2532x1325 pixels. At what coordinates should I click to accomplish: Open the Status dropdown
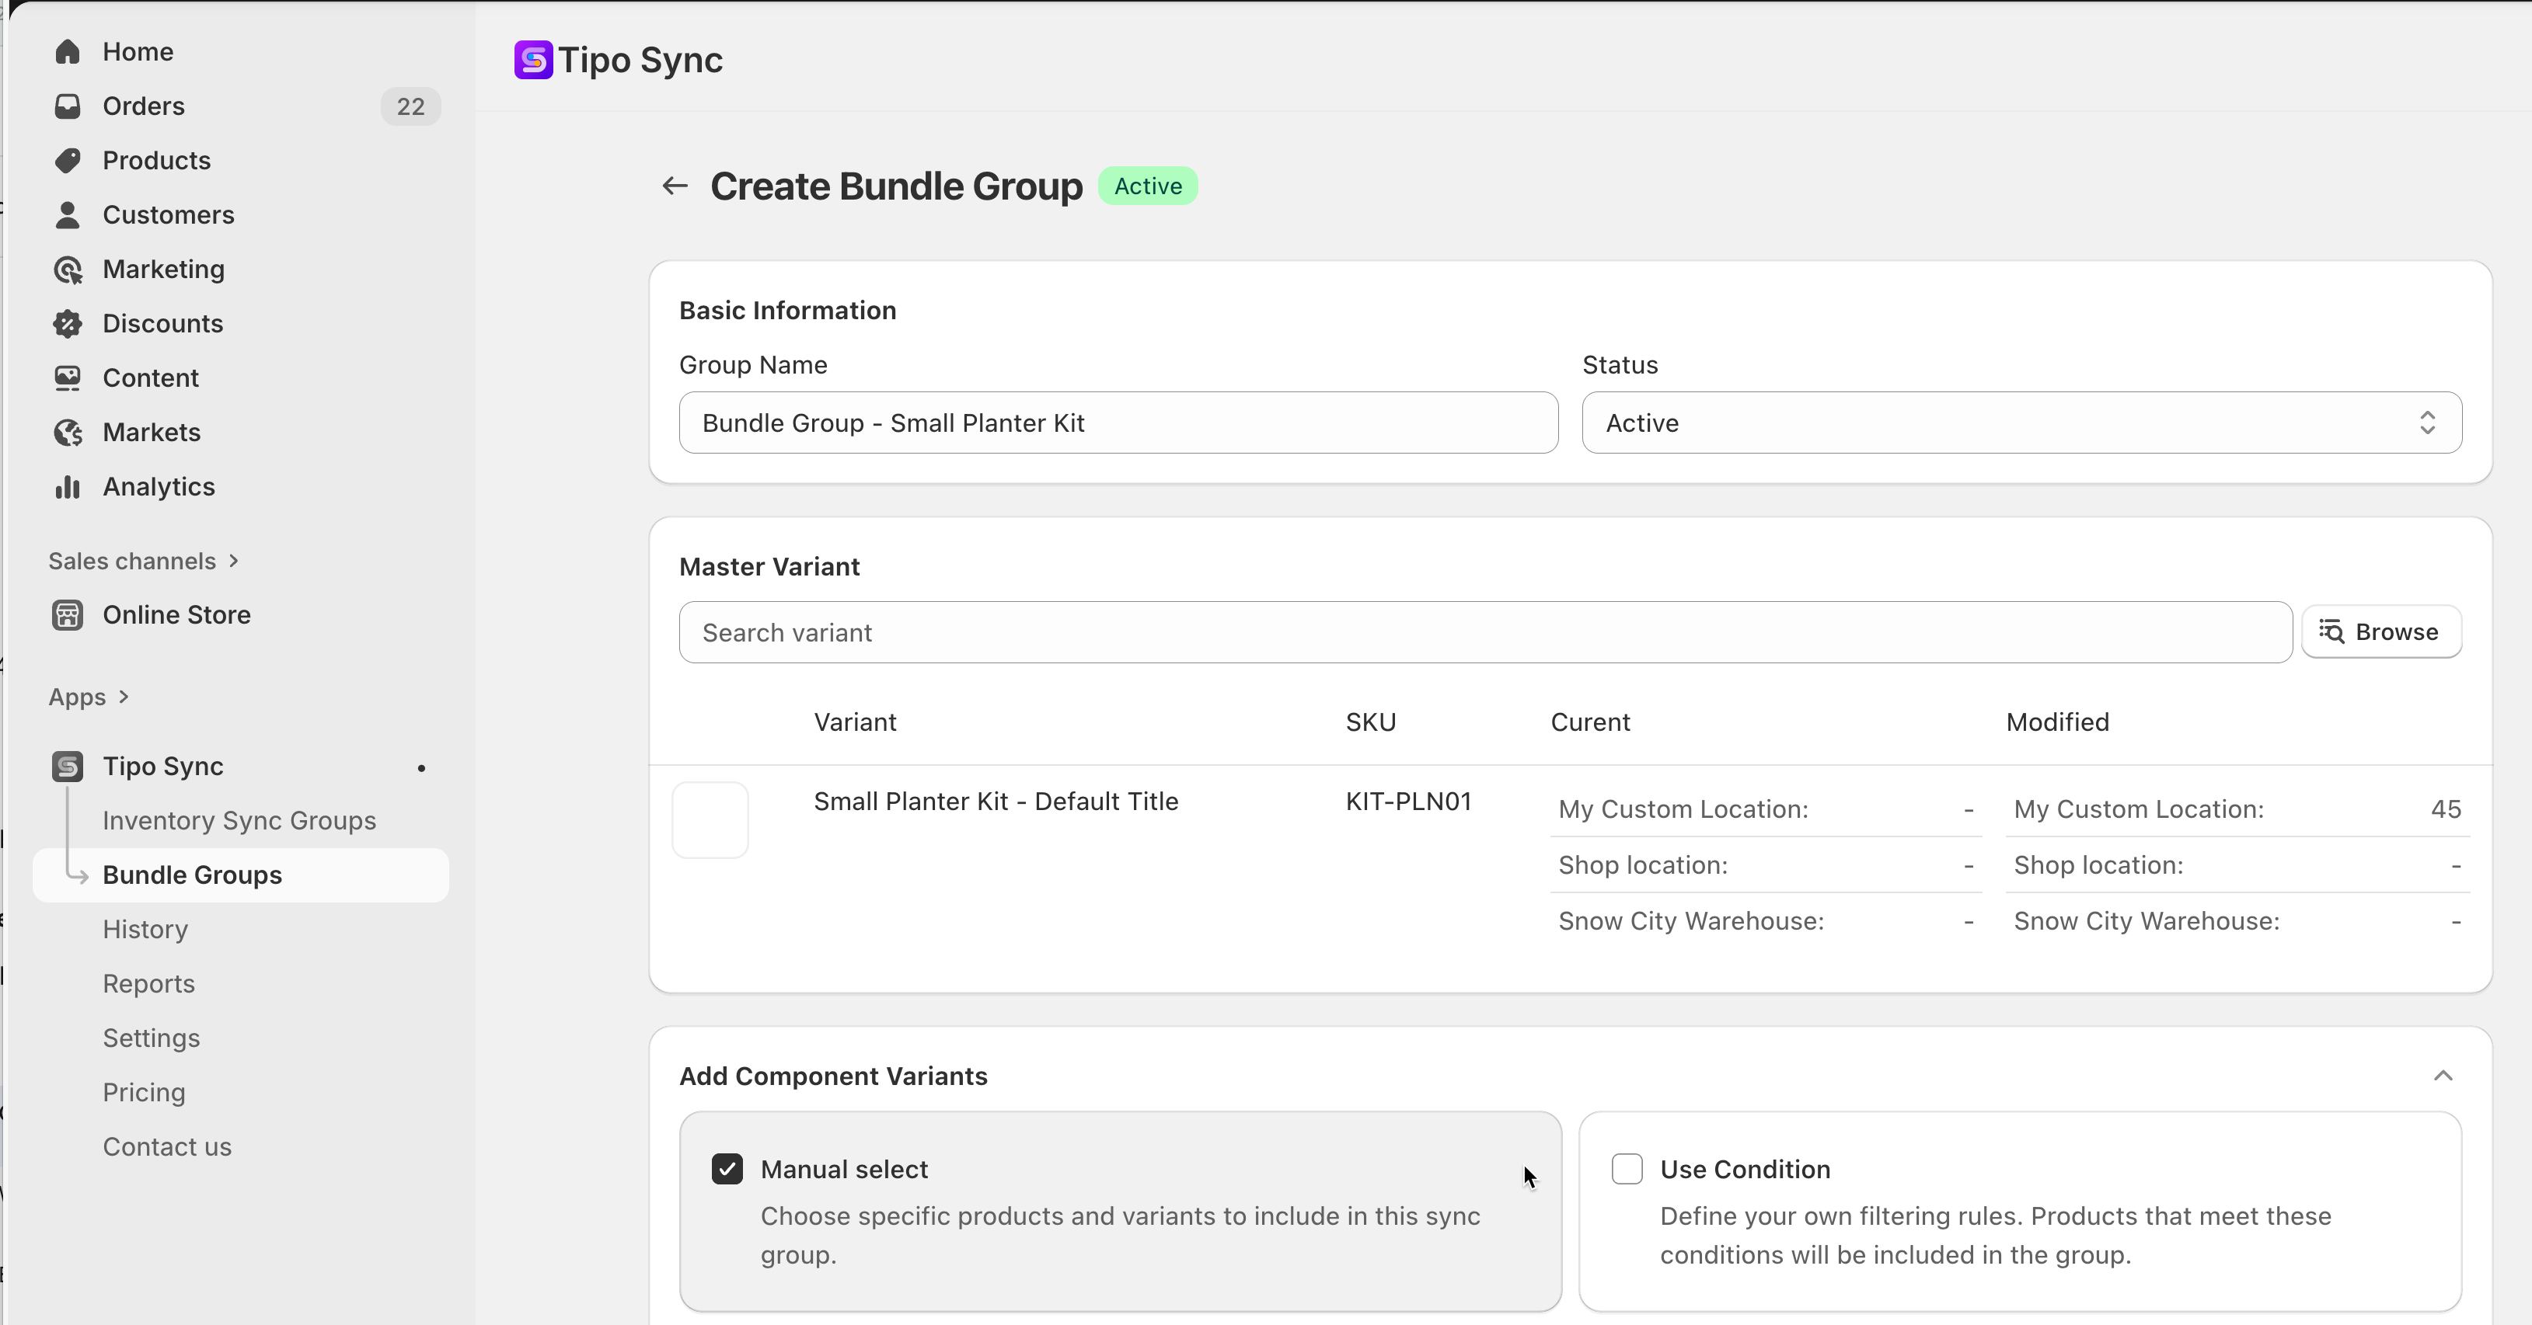(x=2021, y=423)
